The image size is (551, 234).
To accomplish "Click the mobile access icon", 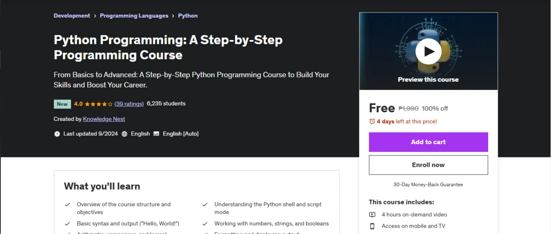I will tap(372, 226).
